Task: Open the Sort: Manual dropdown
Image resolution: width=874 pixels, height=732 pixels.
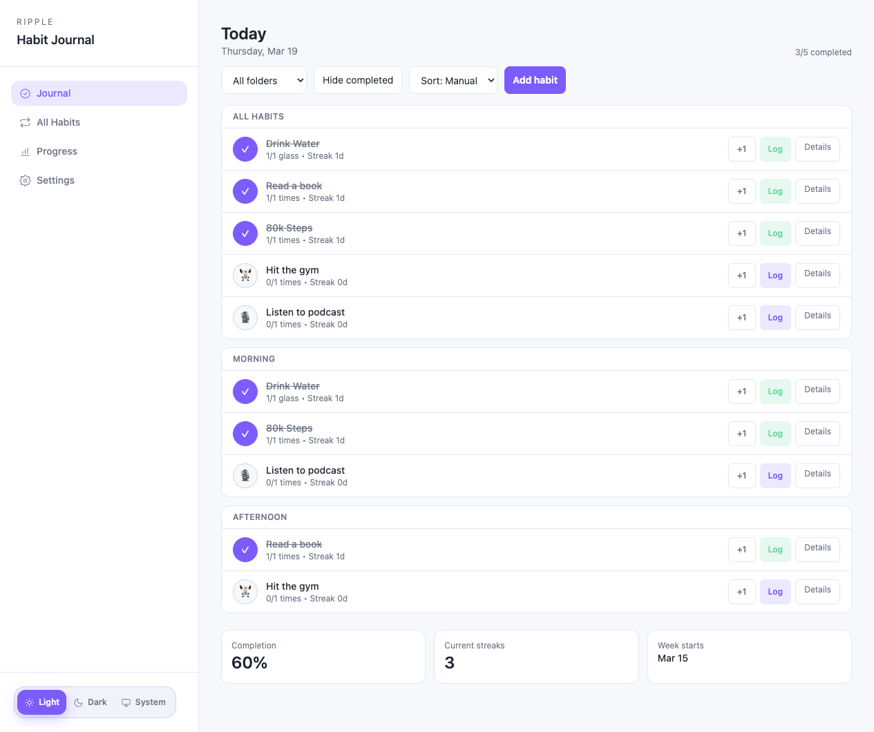Action: (453, 80)
